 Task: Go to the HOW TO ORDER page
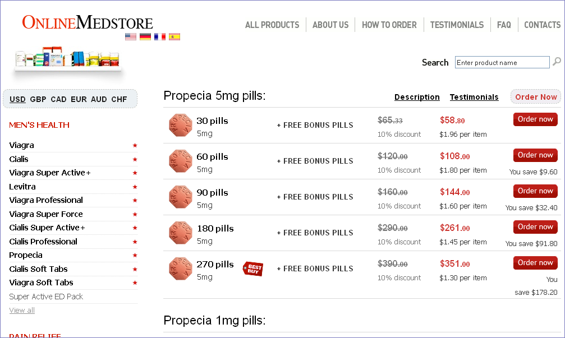click(389, 25)
